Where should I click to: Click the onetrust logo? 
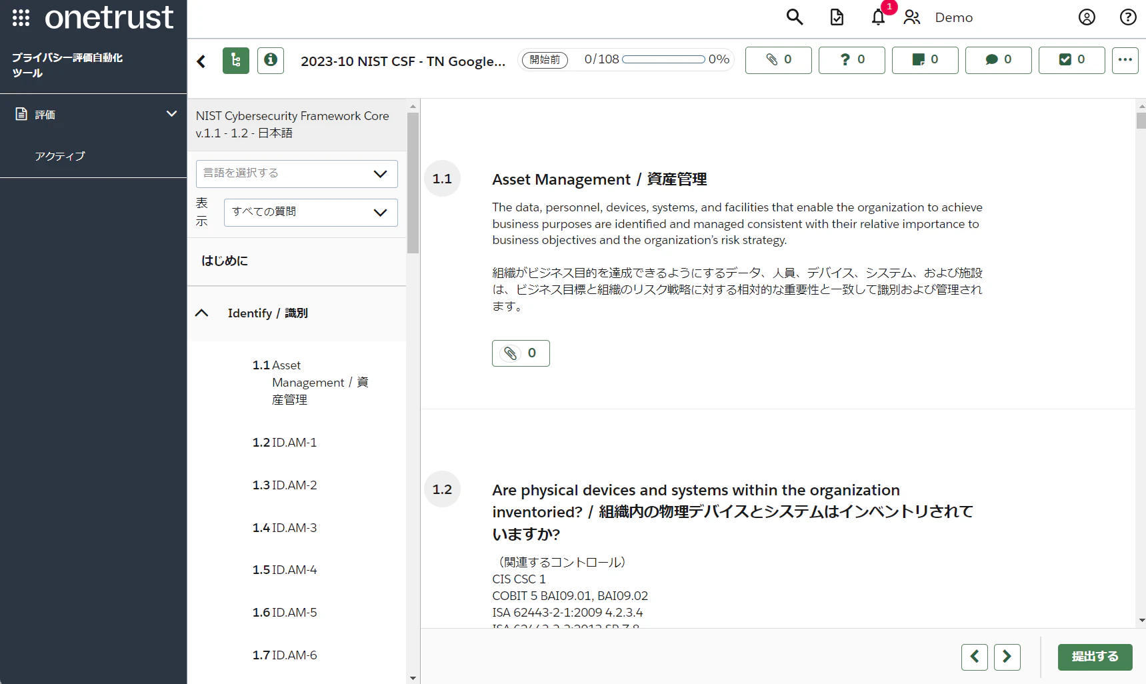(x=109, y=17)
